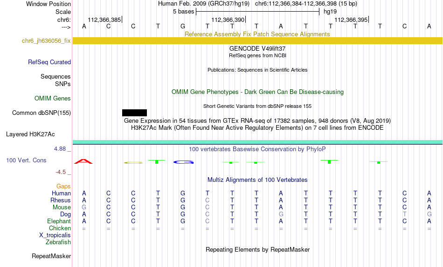Click the SNPs track label
443x267 pixels.
[63, 84]
